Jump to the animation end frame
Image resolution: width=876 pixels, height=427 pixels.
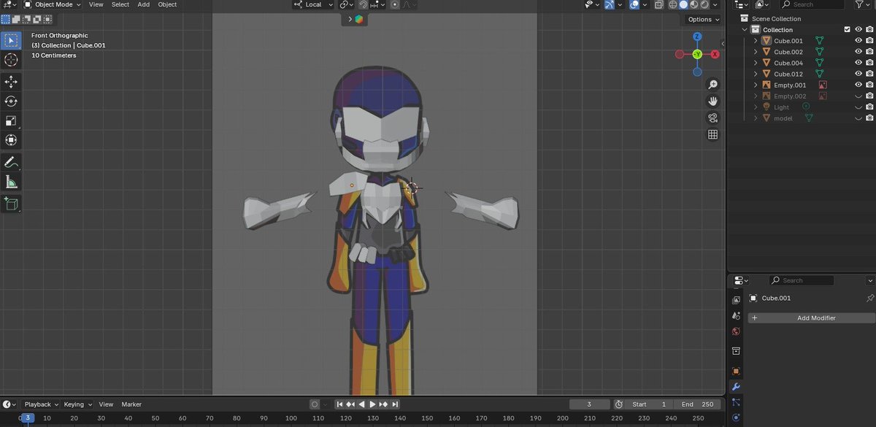coord(396,404)
